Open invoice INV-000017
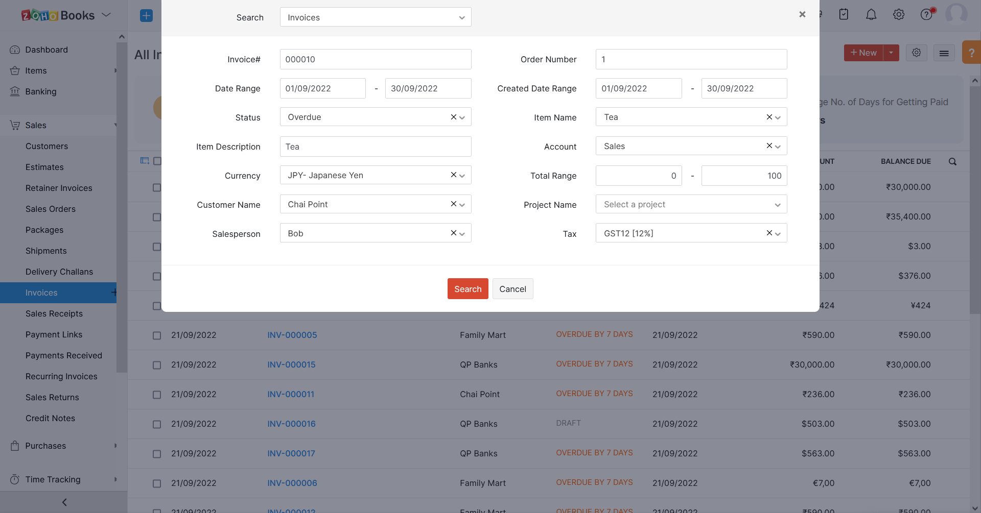Screen dimensions: 981x513 291,453
